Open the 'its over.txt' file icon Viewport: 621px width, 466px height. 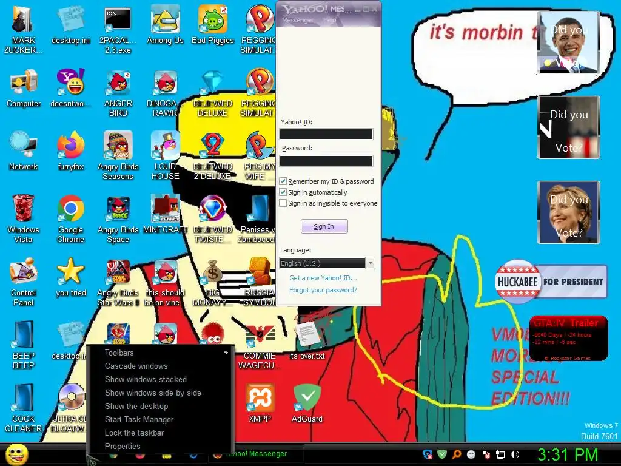[307, 340]
